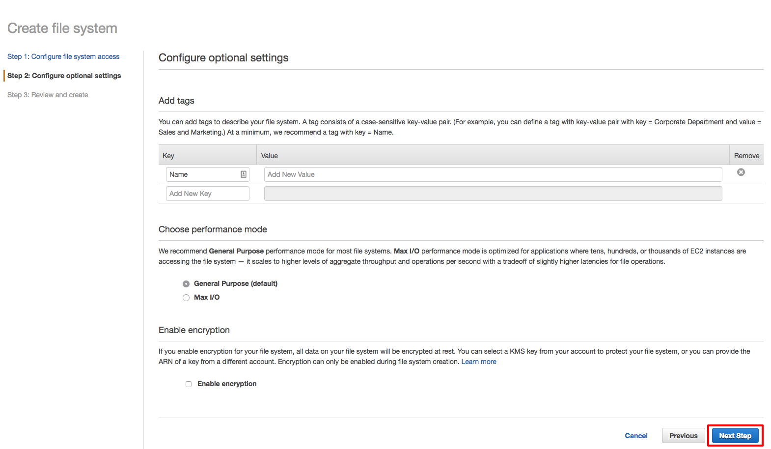Remove the Name tag row
This screenshot has width=771, height=449.
click(741, 172)
